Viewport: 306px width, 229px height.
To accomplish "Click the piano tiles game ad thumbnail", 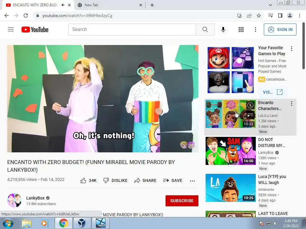I will click(243, 82).
